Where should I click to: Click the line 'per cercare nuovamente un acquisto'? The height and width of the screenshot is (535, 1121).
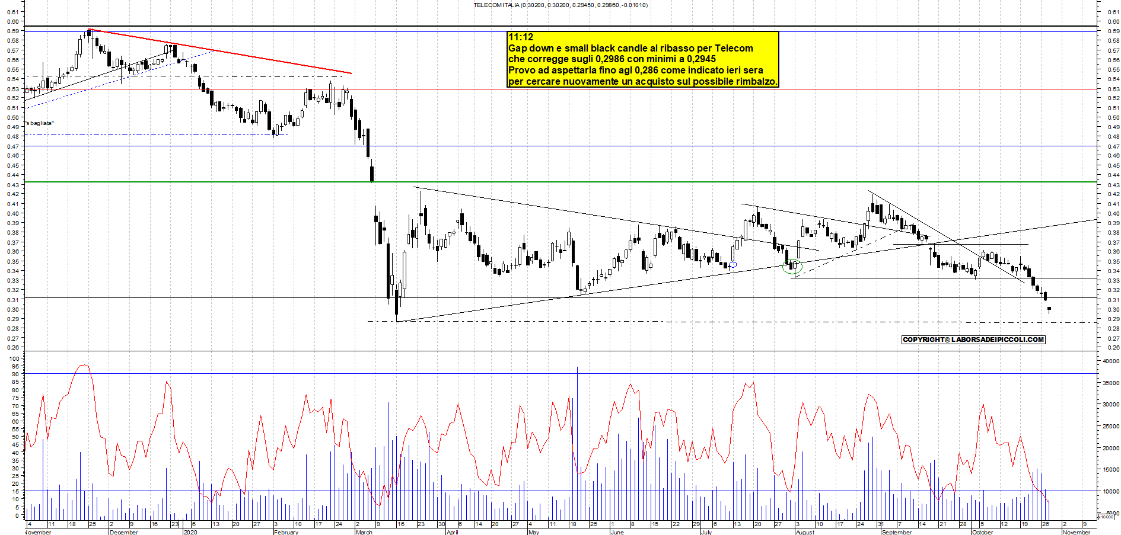(642, 81)
